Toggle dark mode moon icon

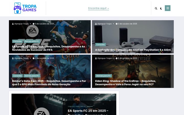pyautogui.click(x=161, y=8)
